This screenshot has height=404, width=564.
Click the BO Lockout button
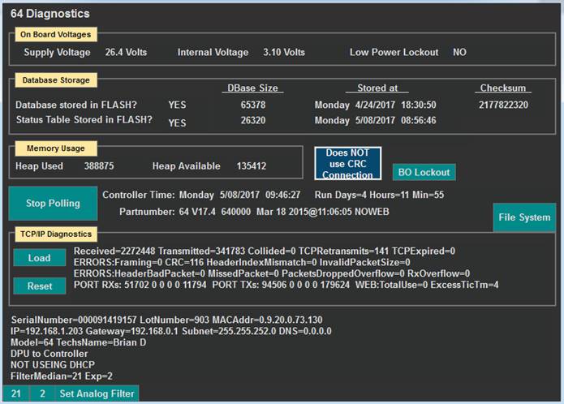[424, 172]
